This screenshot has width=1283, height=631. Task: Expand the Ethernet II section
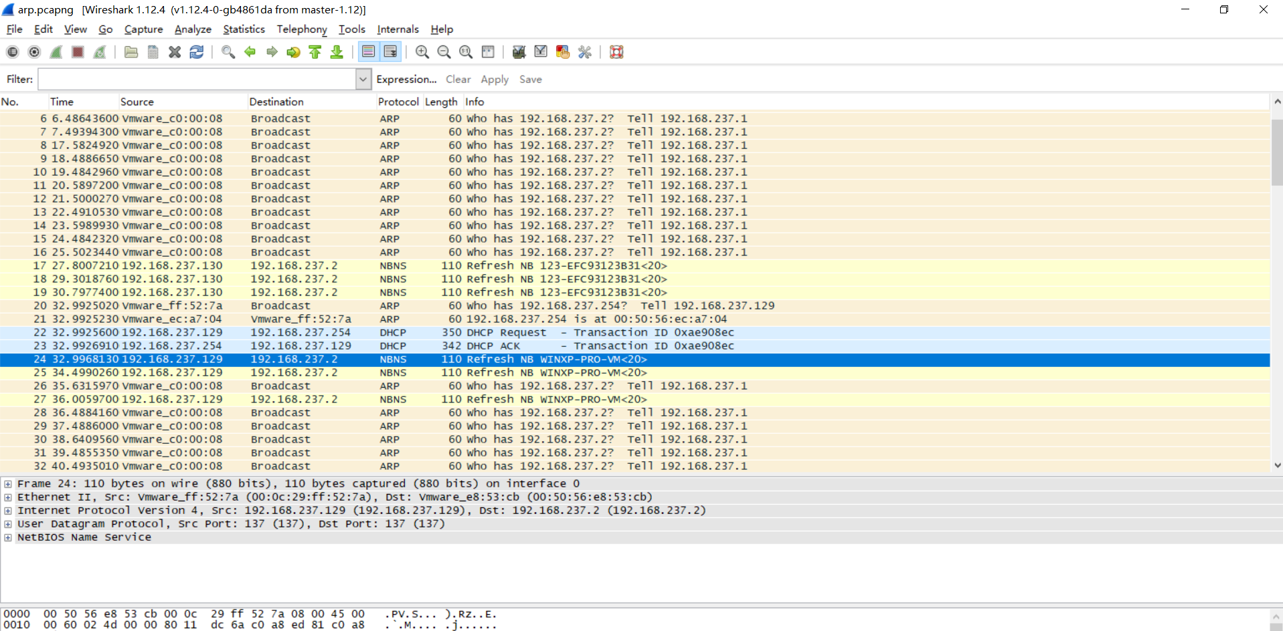(x=8, y=497)
